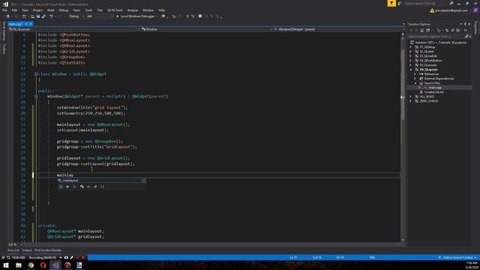Click the purple account profile avatar
Image resolution: width=480 pixels, height=270 pixels.
[475, 10]
